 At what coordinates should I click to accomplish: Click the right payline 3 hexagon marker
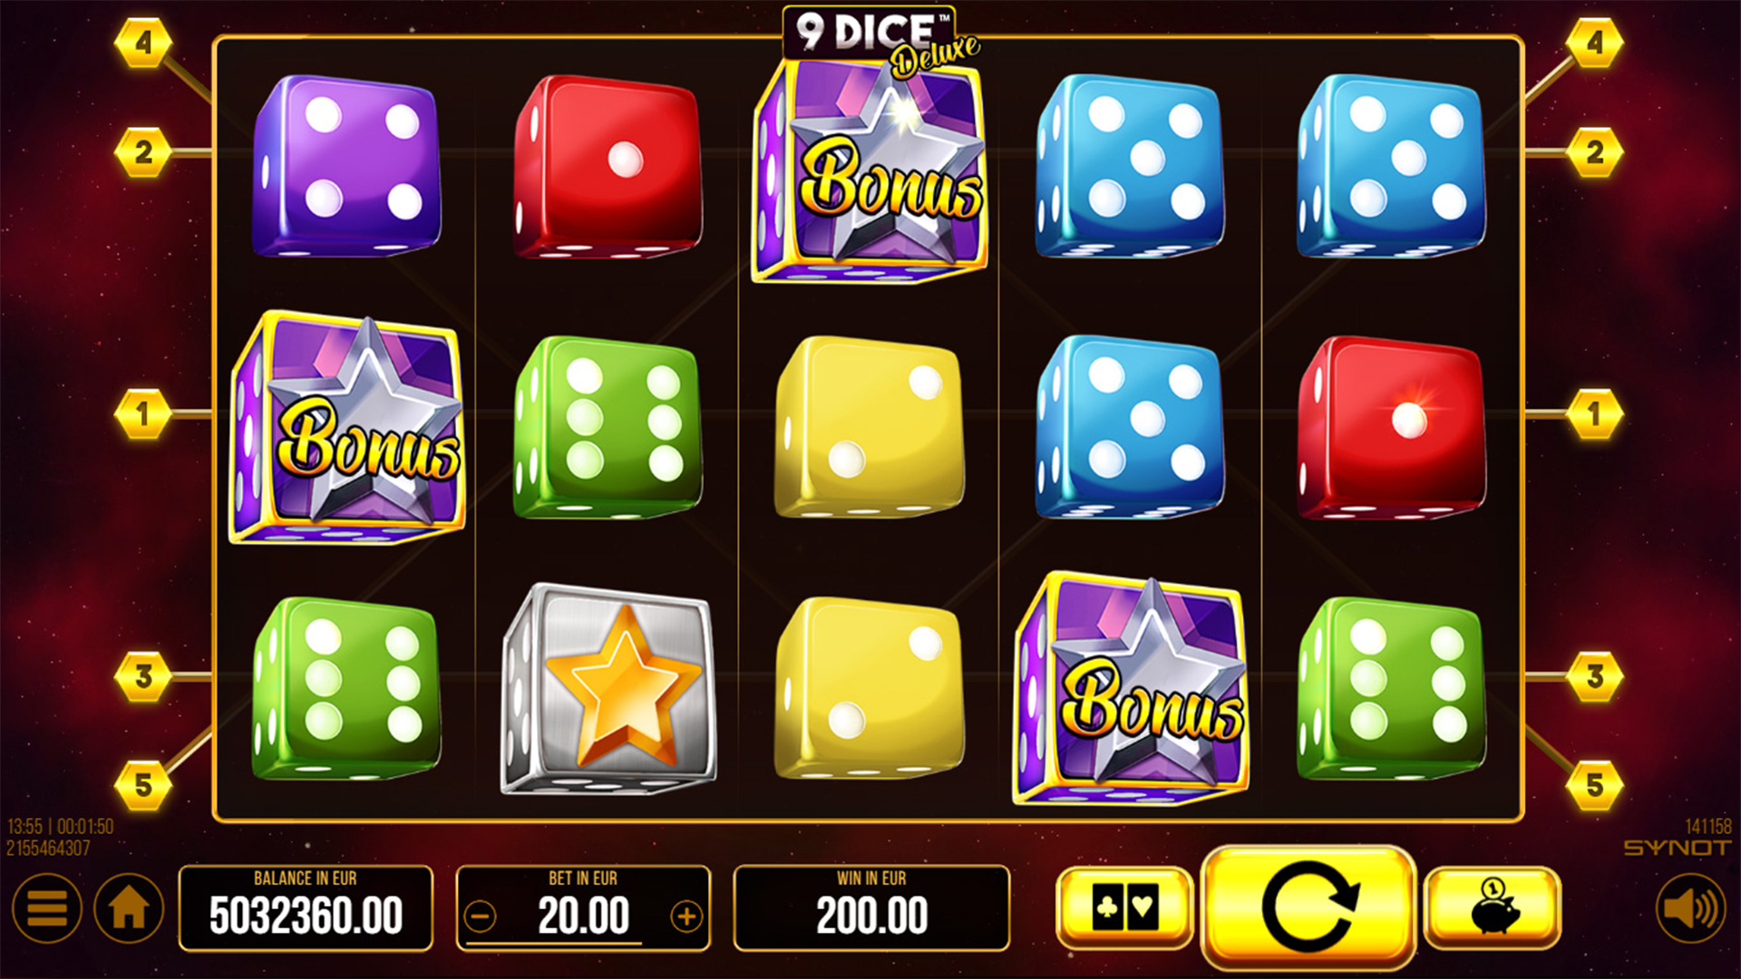[1595, 676]
